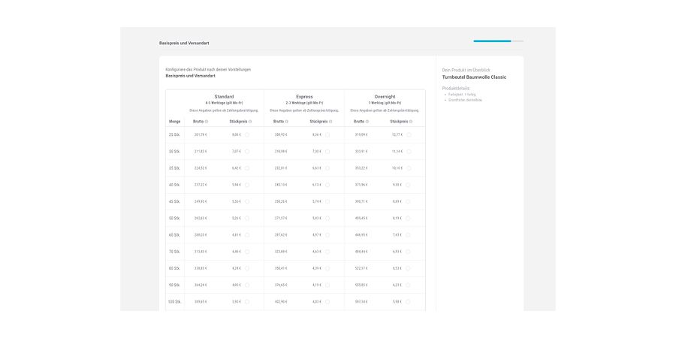This screenshot has height=338, width=676.
Task: Select Overnight shipping for 100 Stk.
Action: coord(409,302)
